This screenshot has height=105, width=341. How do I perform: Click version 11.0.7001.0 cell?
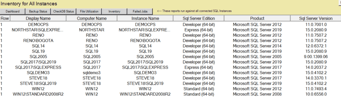pos(316,24)
